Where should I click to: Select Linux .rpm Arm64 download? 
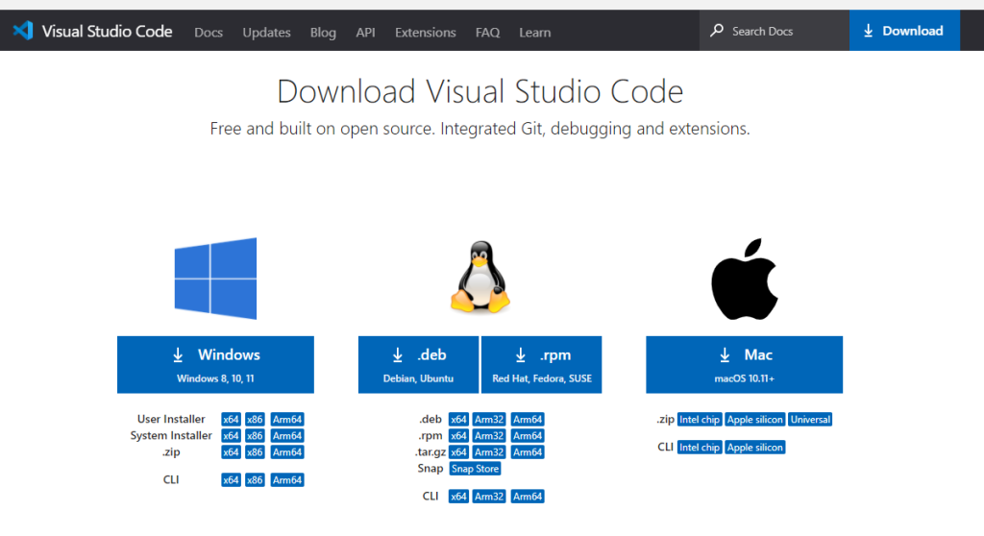tap(528, 435)
